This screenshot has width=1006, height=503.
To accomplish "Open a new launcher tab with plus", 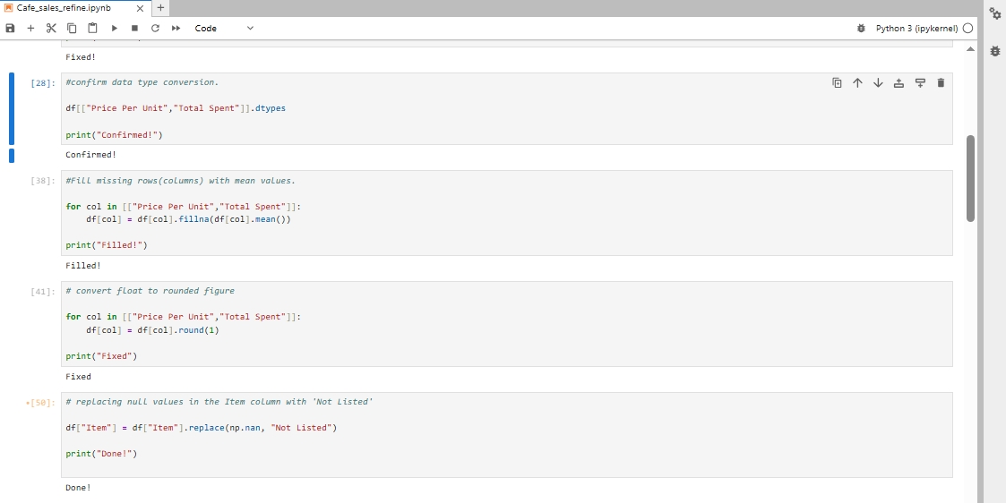I will [x=160, y=8].
